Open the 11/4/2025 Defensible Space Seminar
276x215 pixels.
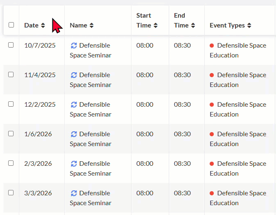click(x=91, y=80)
